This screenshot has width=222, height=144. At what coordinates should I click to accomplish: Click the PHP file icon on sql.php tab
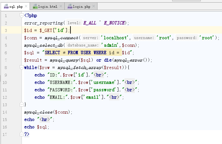tap(6, 6)
